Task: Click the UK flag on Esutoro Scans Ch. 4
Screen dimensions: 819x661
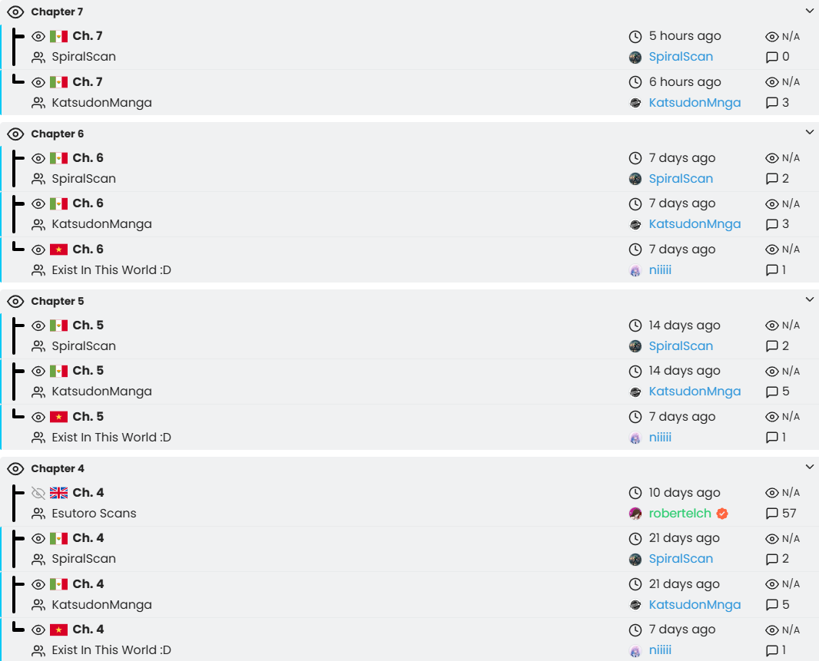Action: coord(58,492)
